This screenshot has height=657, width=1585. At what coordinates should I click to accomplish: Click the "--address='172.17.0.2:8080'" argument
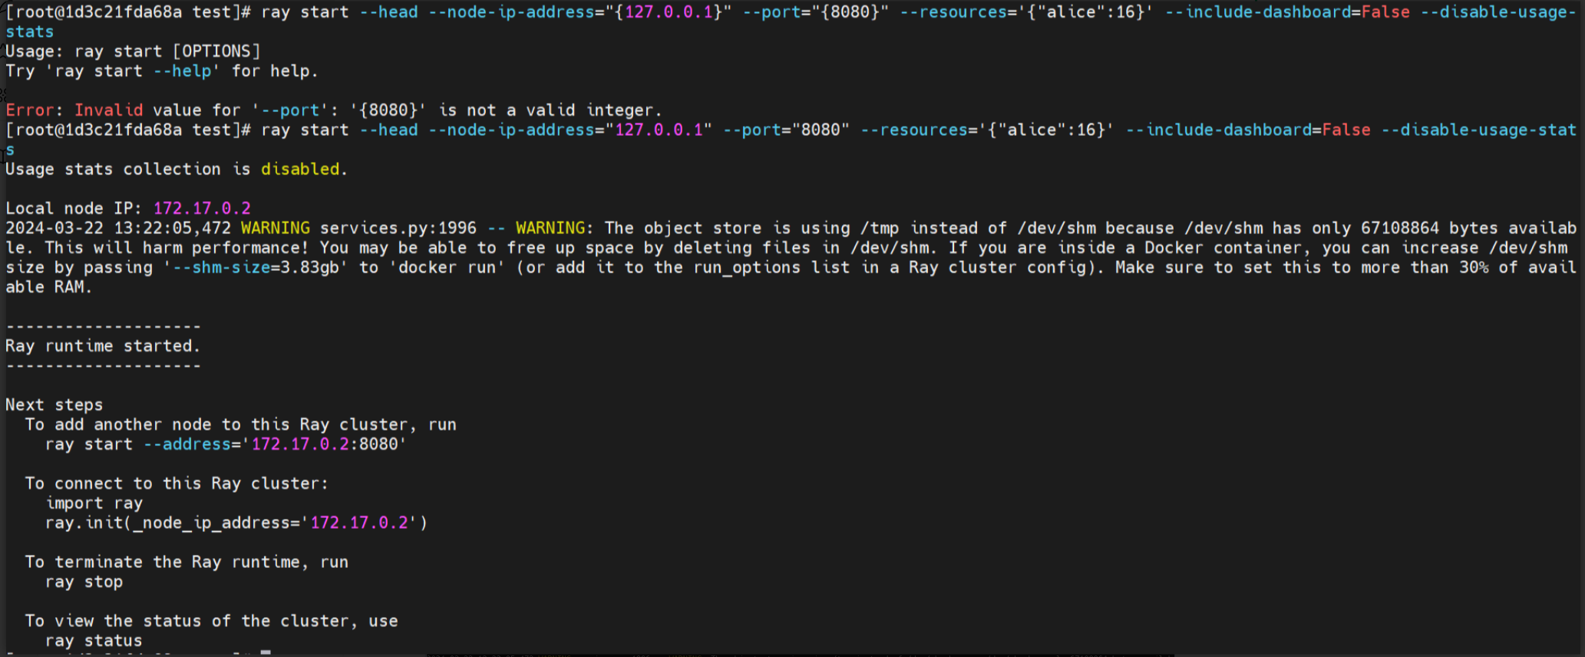pyautogui.click(x=275, y=444)
